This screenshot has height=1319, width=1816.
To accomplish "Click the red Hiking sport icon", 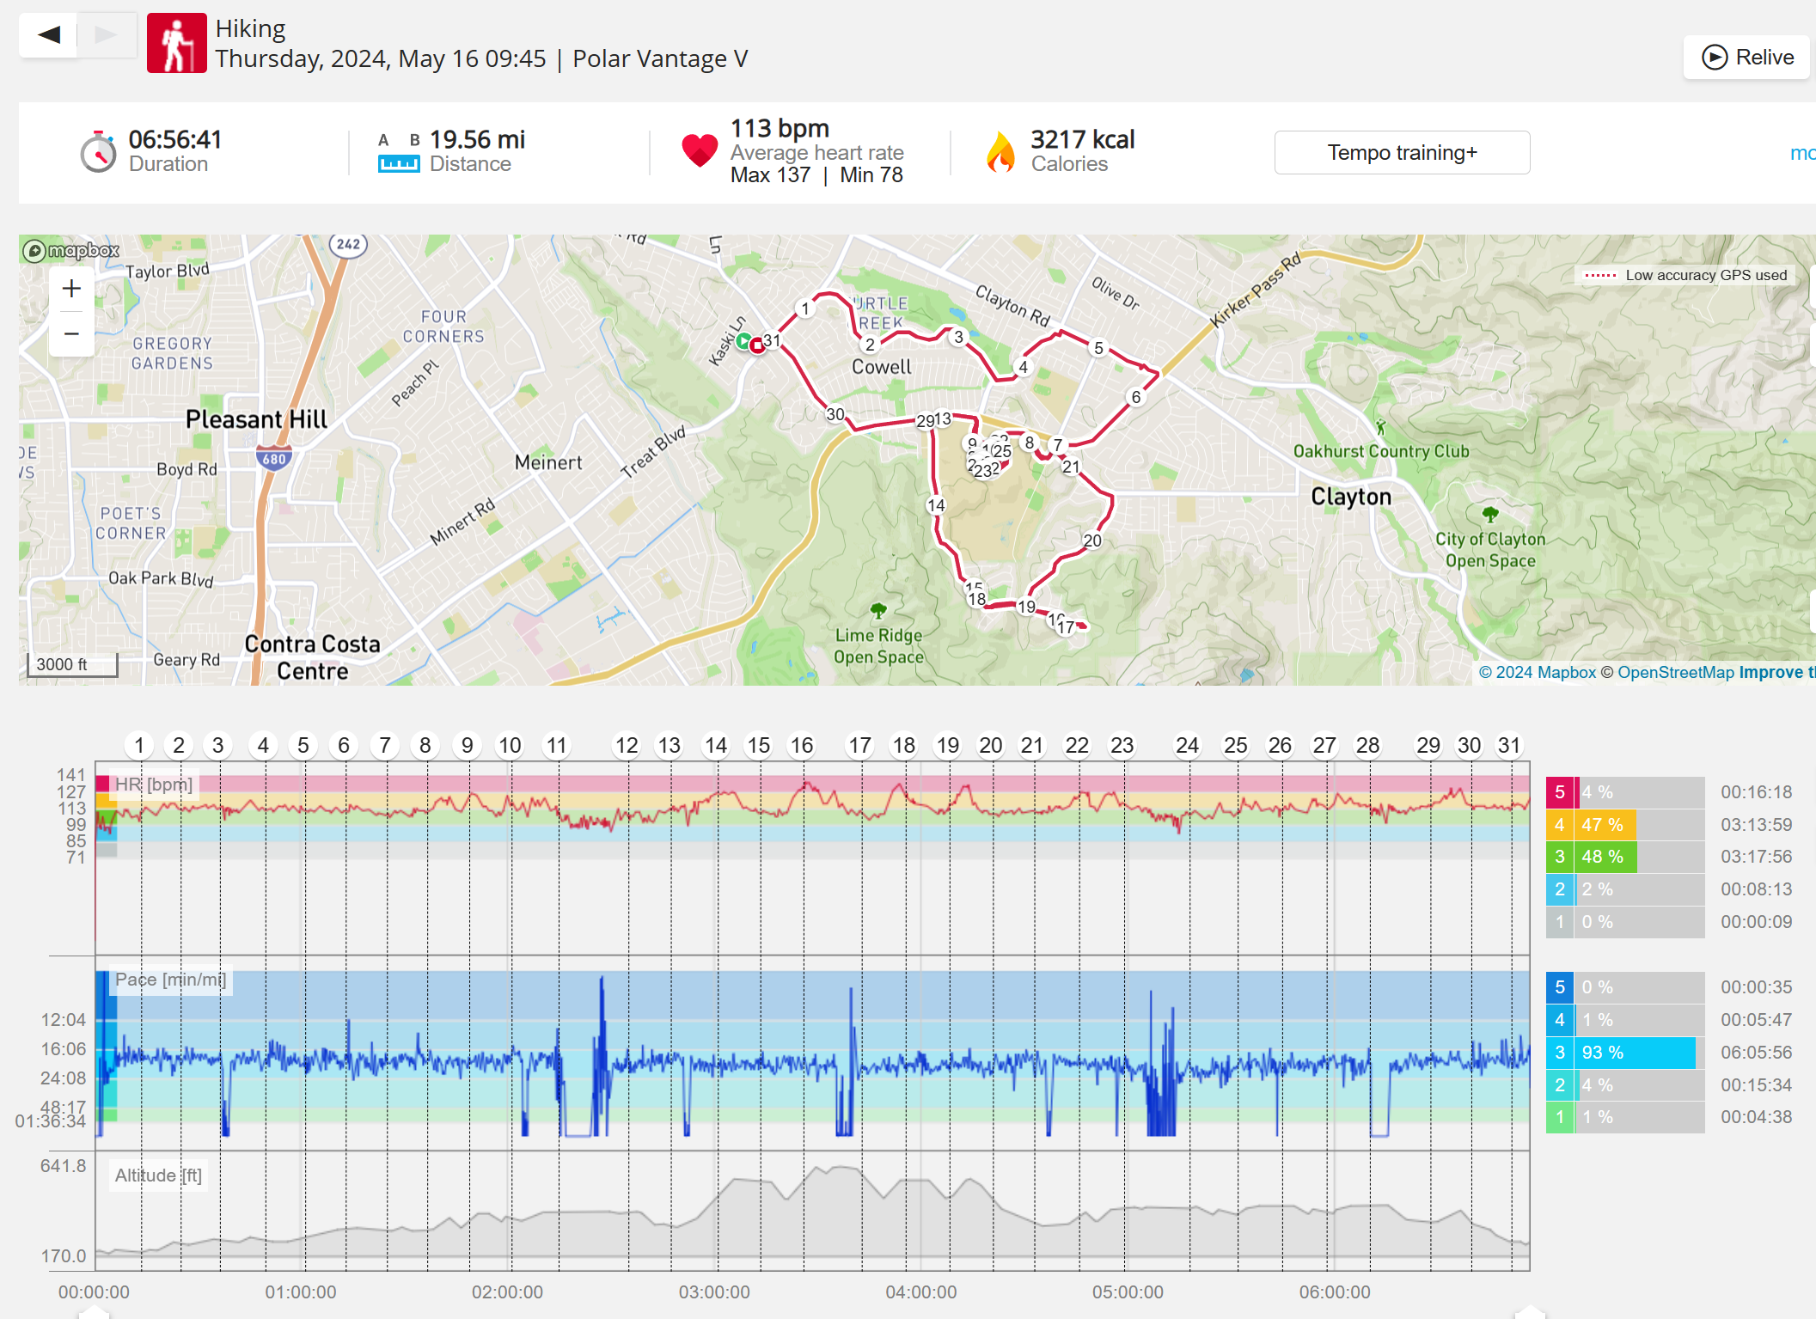I will point(177,43).
